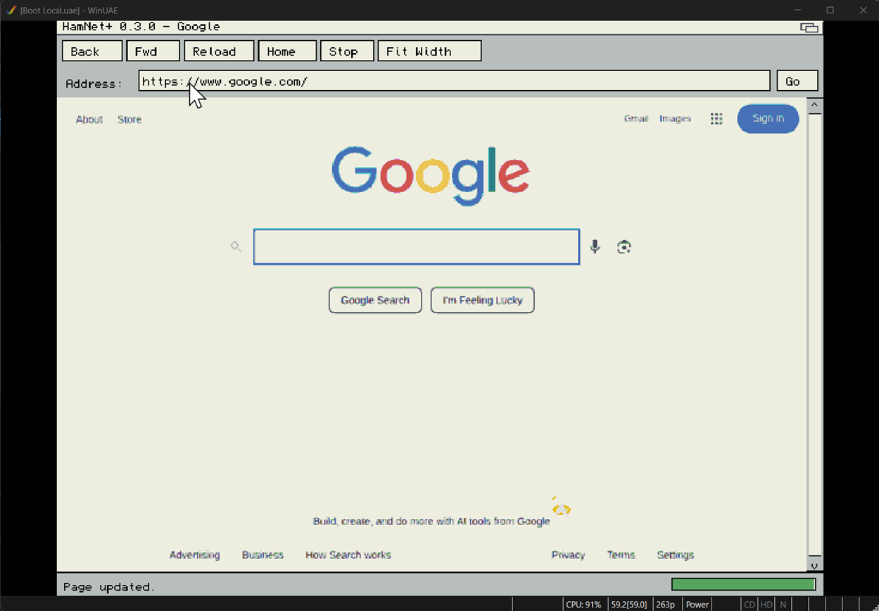
Task: Reload the current page
Action: tap(219, 51)
